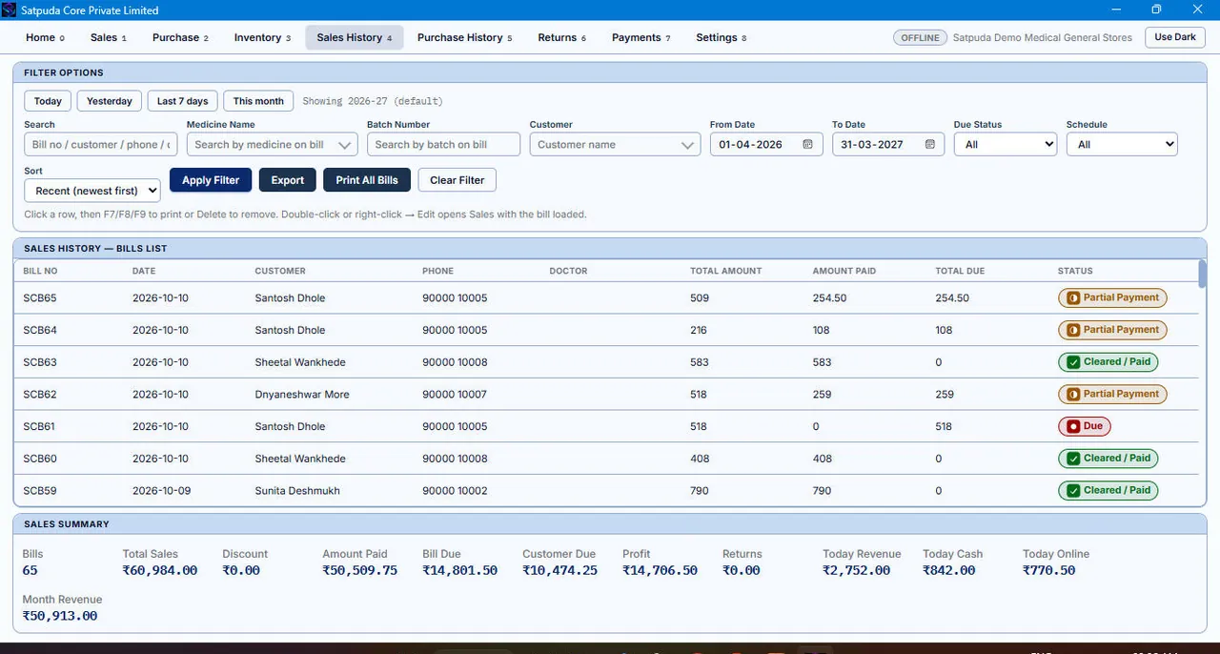Click Total Sales value ₹60,984.00
This screenshot has height=654, width=1220.
[x=160, y=570]
